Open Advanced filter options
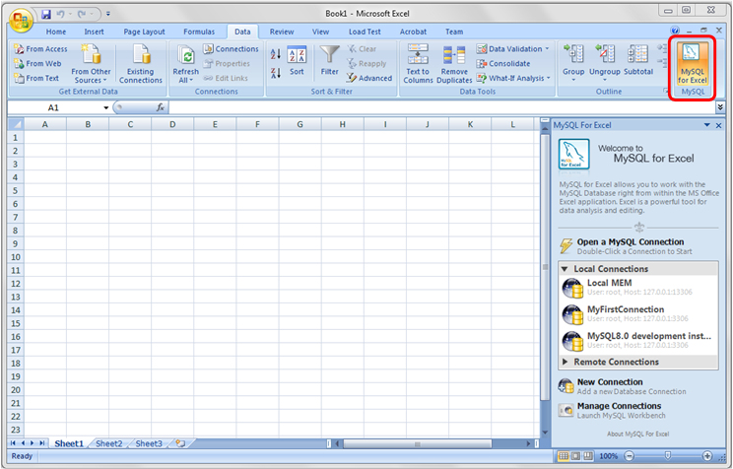The width and height of the screenshot is (733, 469). coord(369,78)
